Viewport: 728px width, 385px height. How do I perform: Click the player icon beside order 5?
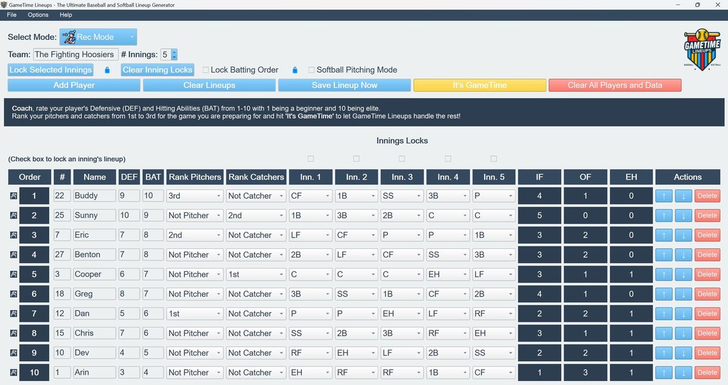[x=13, y=274]
